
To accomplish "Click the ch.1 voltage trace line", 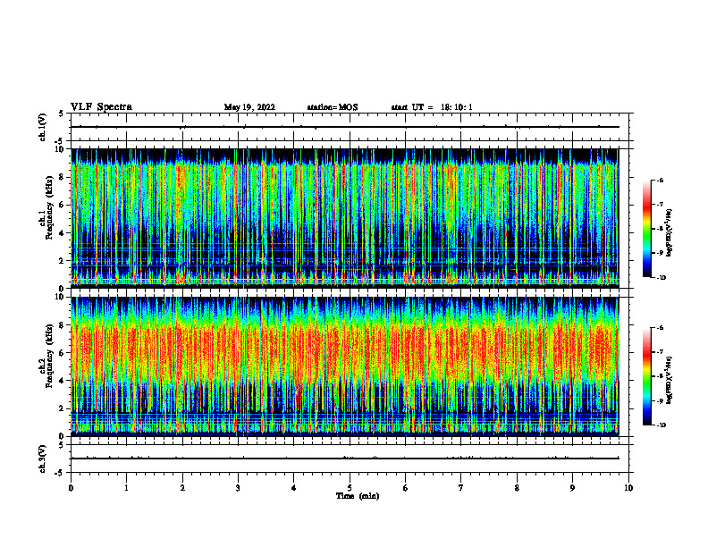I will pyautogui.click(x=345, y=127).
